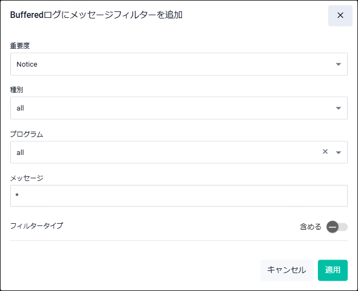
Task: Click the all value in プログラム field
Action: tap(21, 152)
